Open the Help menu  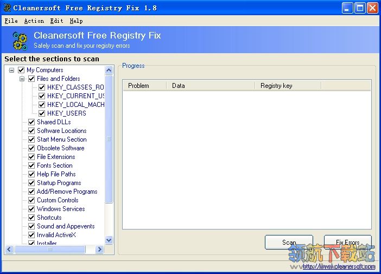point(76,21)
